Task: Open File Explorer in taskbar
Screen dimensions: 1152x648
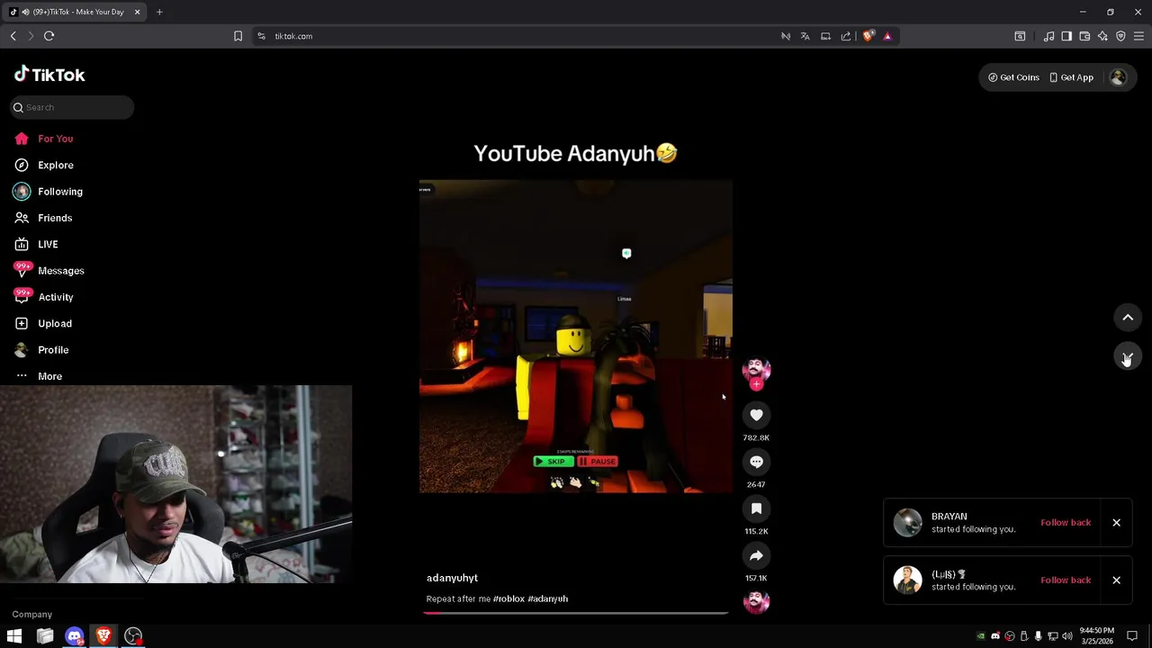Action: (x=45, y=636)
